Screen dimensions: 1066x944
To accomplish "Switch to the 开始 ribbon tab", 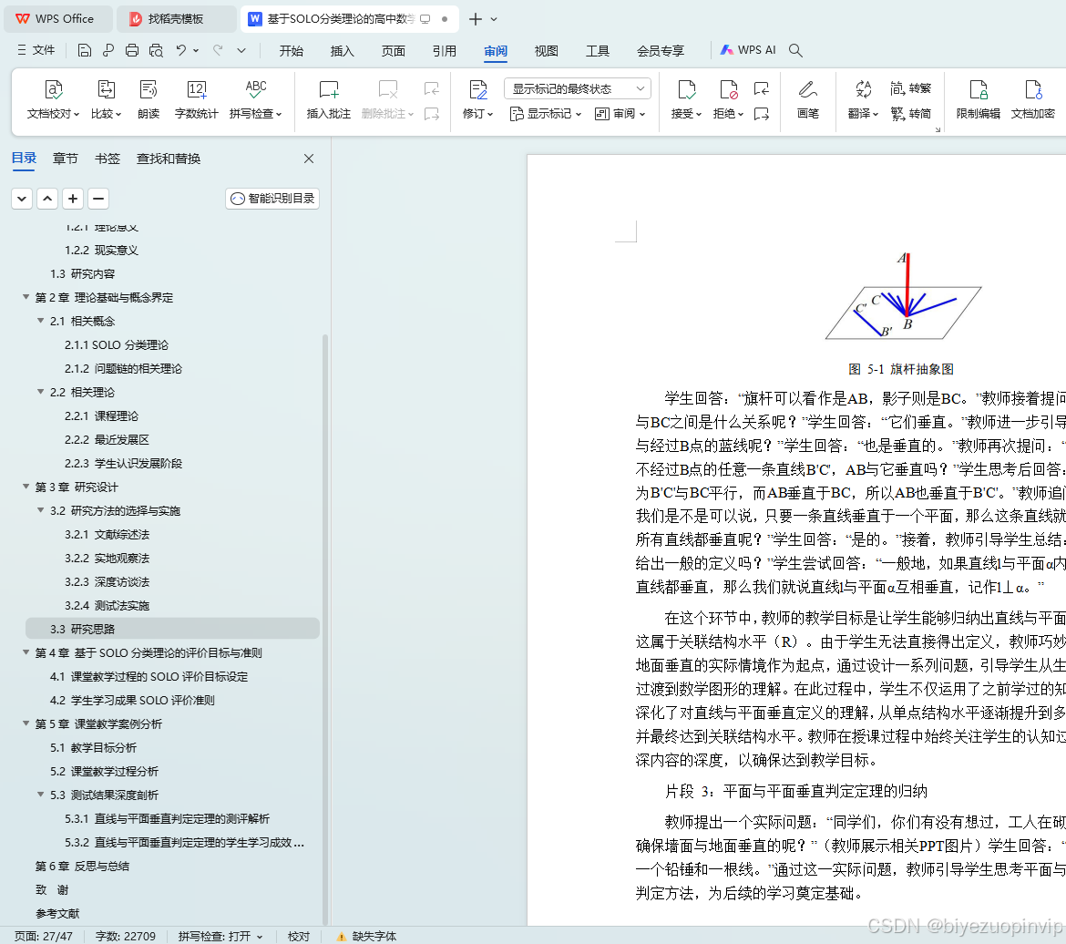I will click(291, 51).
